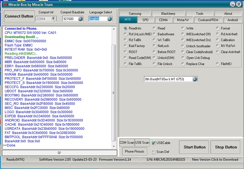This screenshot has height=169, width=244.
Task: Open the Language Select English dropdown
Action: [109, 19]
